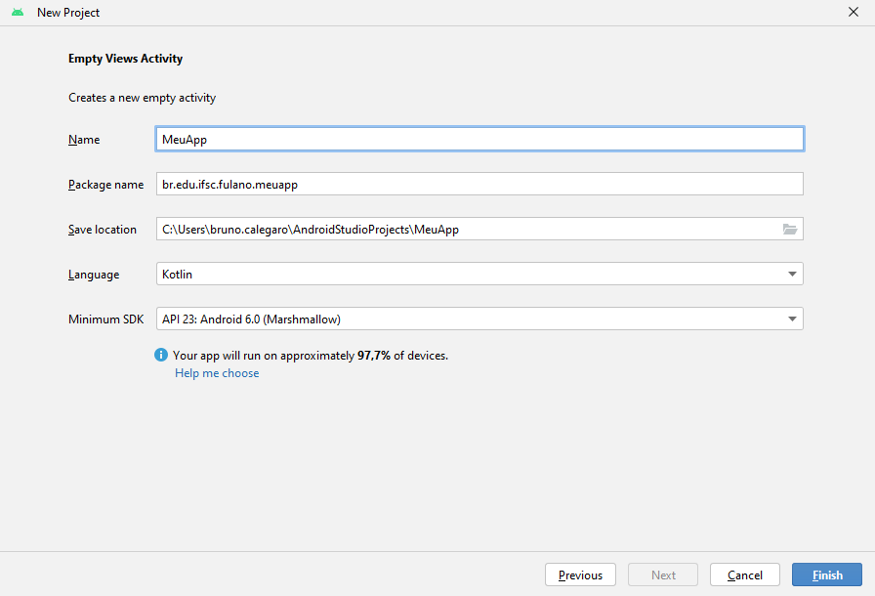Open the Language combo box showing Kotlin
This screenshot has height=596, width=875.
469,275
